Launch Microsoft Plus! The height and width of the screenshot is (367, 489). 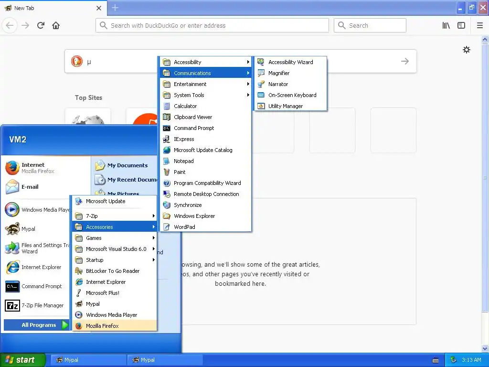pyautogui.click(x=115, y=293)
